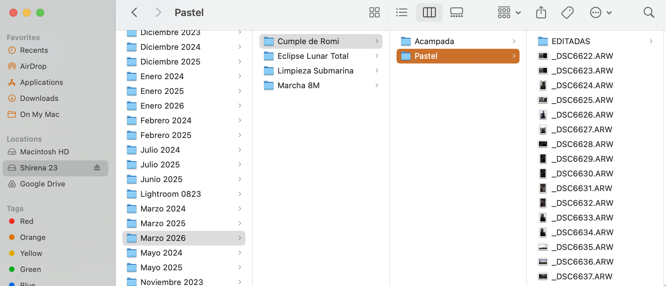
Task: Switch to column view
Action: (429, 13)
